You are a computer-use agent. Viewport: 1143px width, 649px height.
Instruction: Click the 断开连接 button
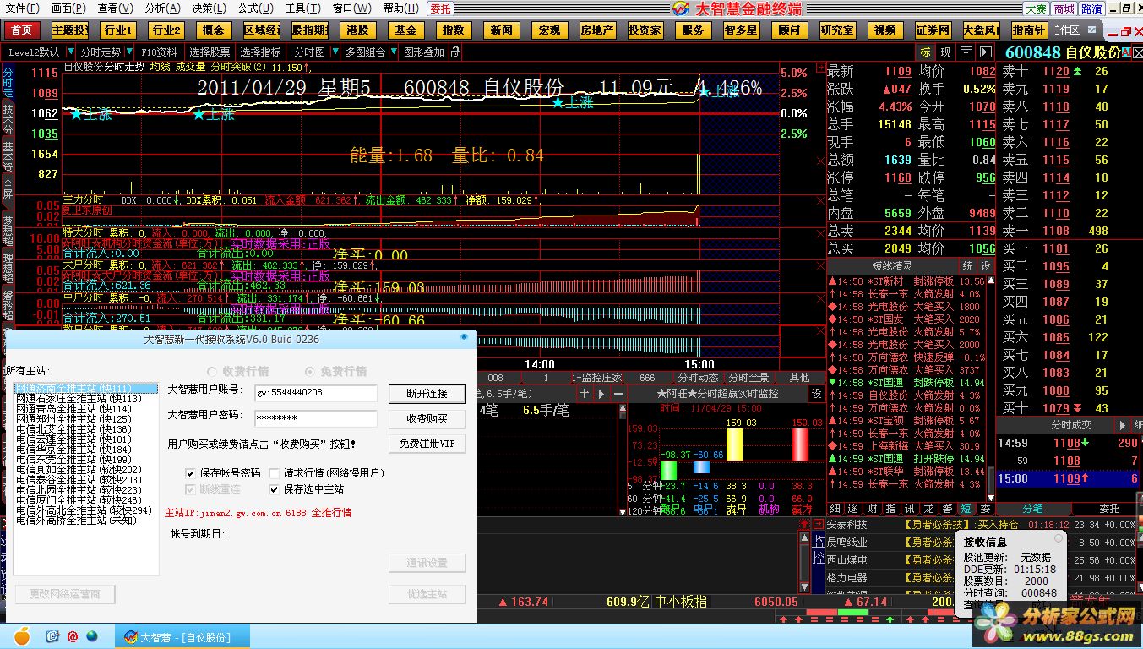pos(427,394)
